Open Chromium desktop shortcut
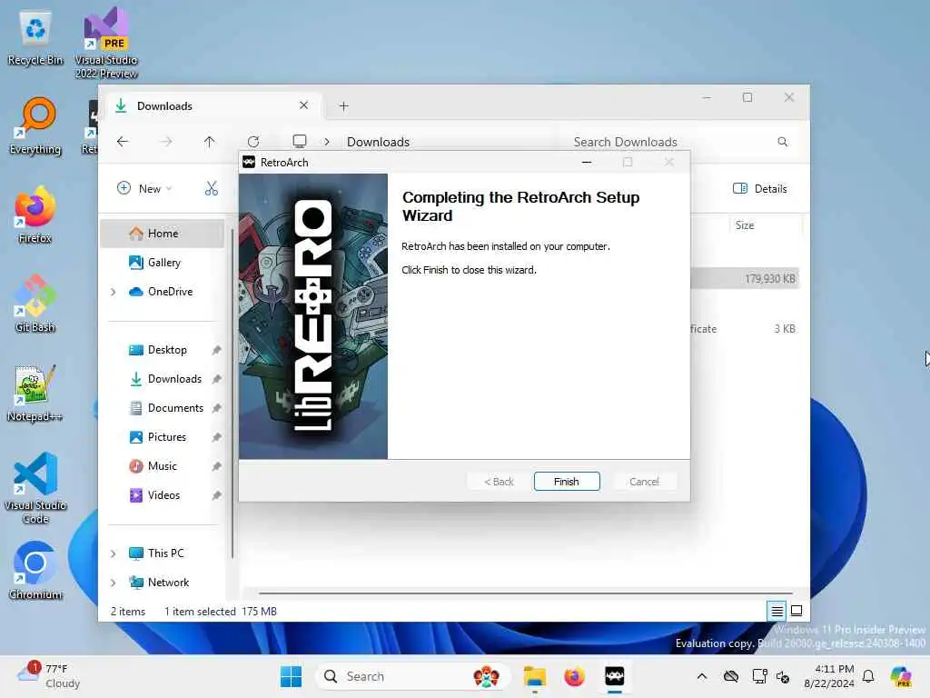 click(35, 571)
